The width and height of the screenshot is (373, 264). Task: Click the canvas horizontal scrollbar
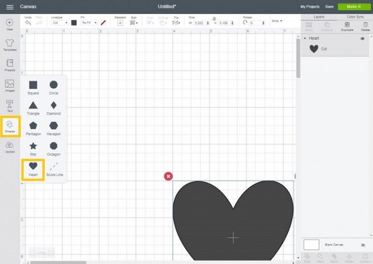pos(59,263)
